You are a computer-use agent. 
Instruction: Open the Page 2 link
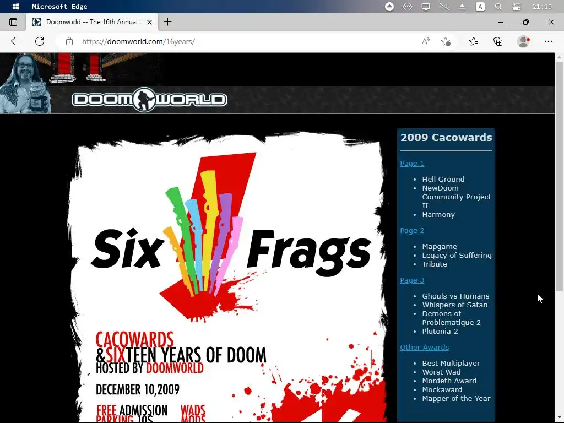[x=412, y=231]
